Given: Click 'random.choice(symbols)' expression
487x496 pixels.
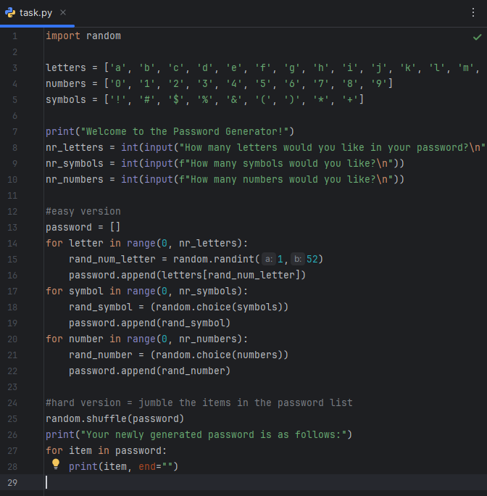Looking at the screenshot, I should point(219,307).
